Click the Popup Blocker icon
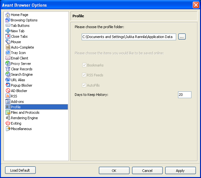Screen dimensions: 201x178 point(8,85)
